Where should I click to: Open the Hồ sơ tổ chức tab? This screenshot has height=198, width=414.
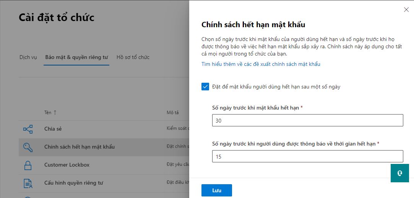(x=133, y=57)
